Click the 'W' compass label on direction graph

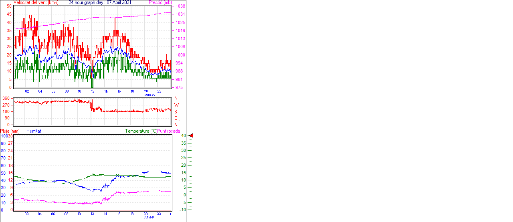click(x=176, y=105)
